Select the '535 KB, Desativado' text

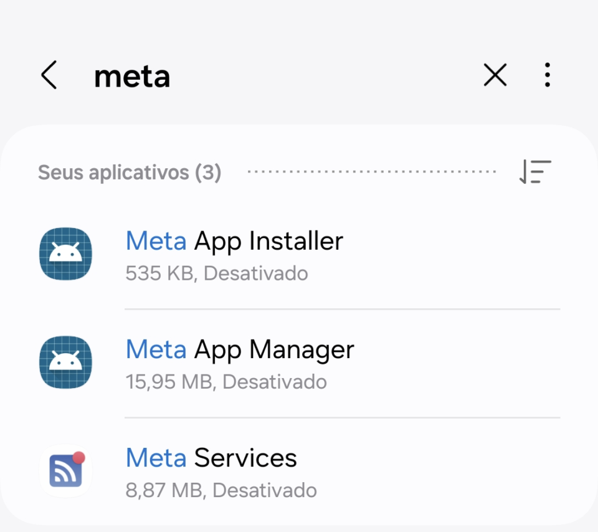pos(217,273)
